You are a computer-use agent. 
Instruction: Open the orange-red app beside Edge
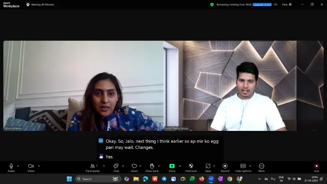155,179
